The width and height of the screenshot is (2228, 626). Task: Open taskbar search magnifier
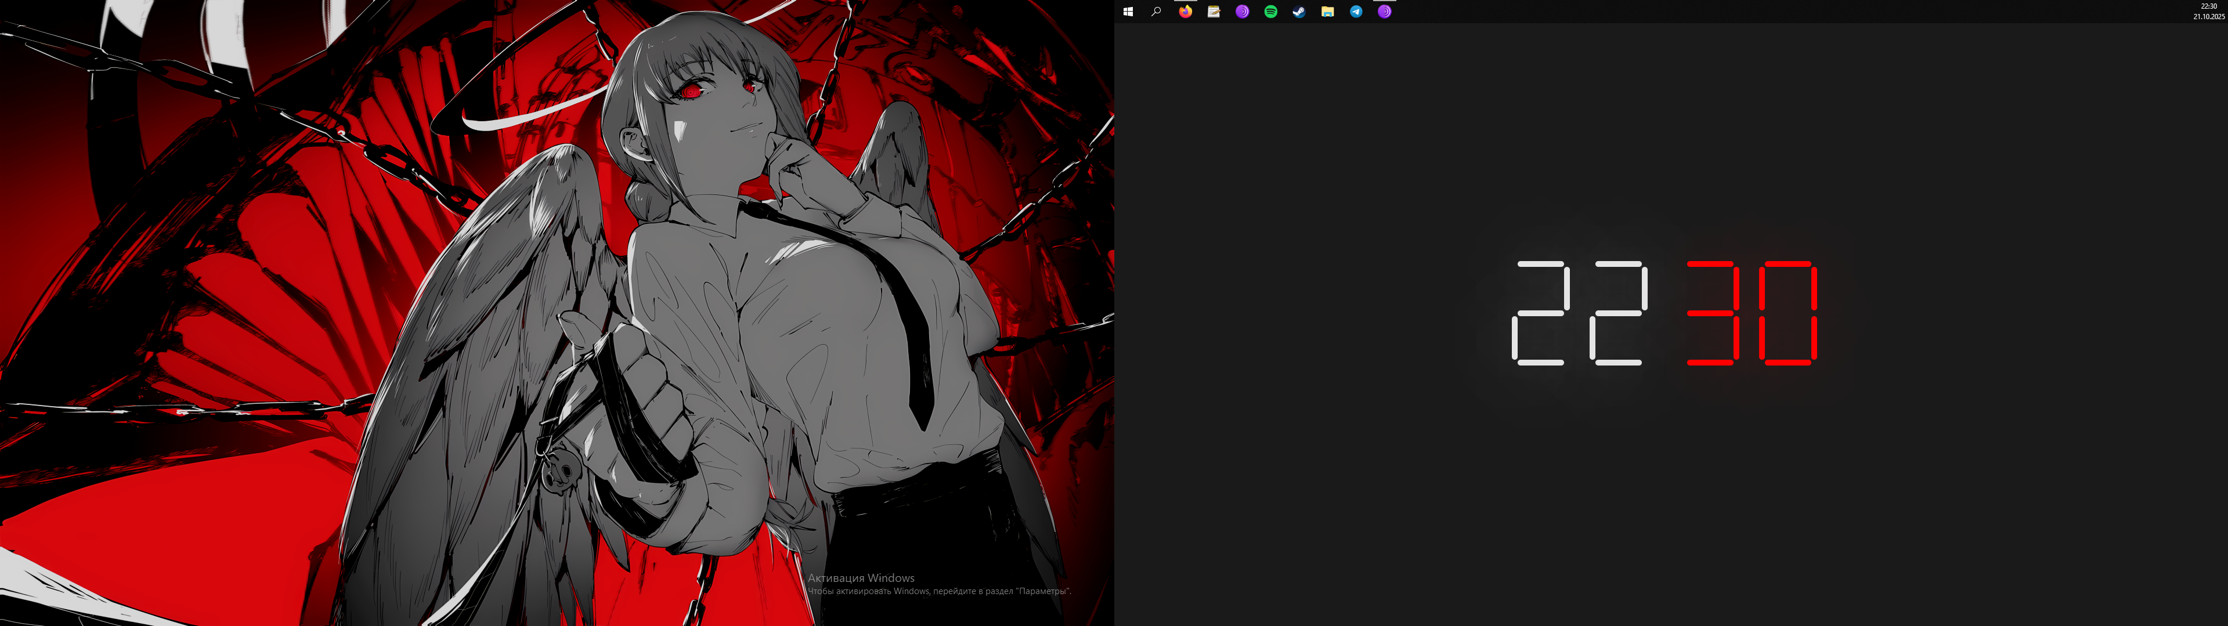pos(1157,12)
